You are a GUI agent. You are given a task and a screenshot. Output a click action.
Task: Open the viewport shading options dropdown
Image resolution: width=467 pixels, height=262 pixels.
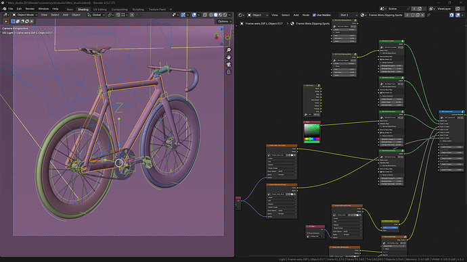pyautogui.click(x=229, y=15)
